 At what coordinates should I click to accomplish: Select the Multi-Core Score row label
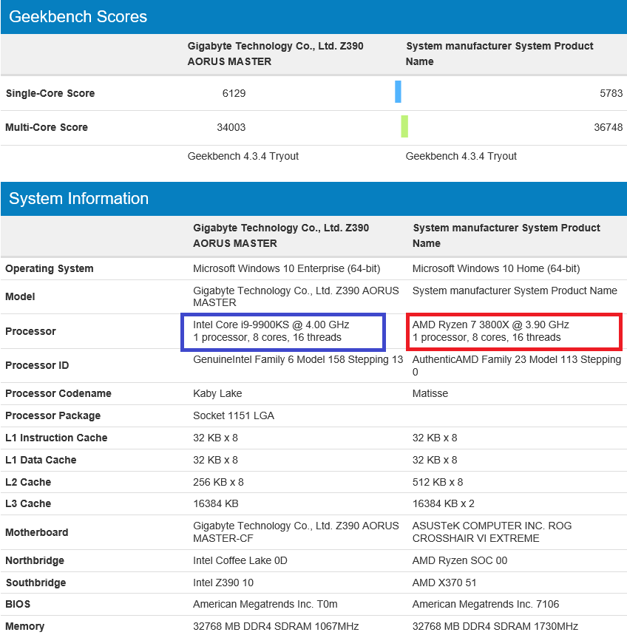pos(47,128)
